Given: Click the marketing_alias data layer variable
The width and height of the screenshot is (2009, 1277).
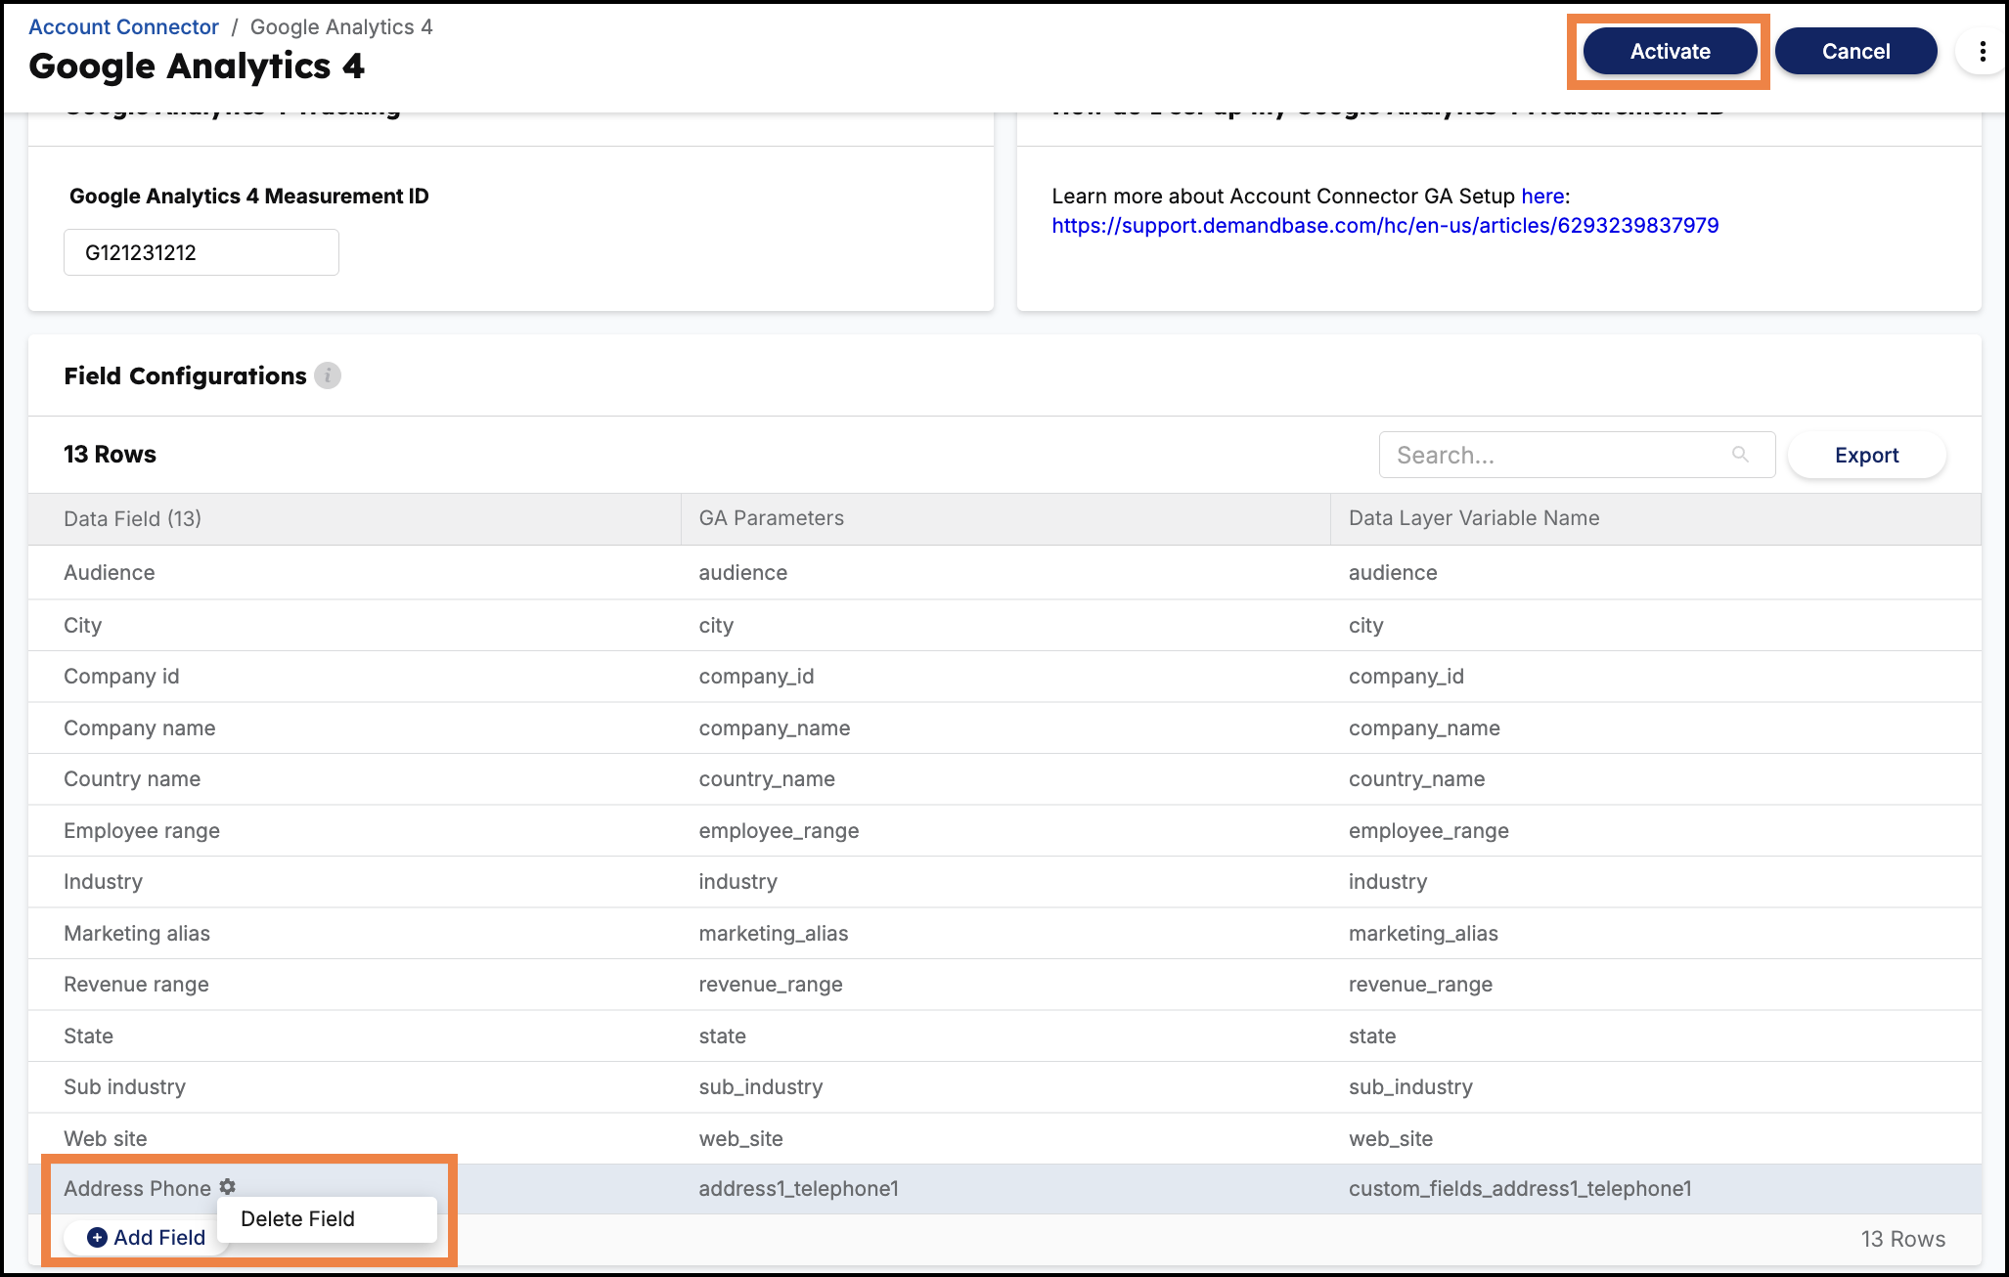Looking at the screenshot, I should tap(1423, 934).
